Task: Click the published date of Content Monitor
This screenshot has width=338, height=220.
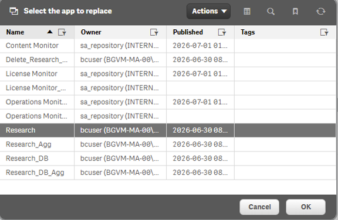Action: [x=200, y=46]
